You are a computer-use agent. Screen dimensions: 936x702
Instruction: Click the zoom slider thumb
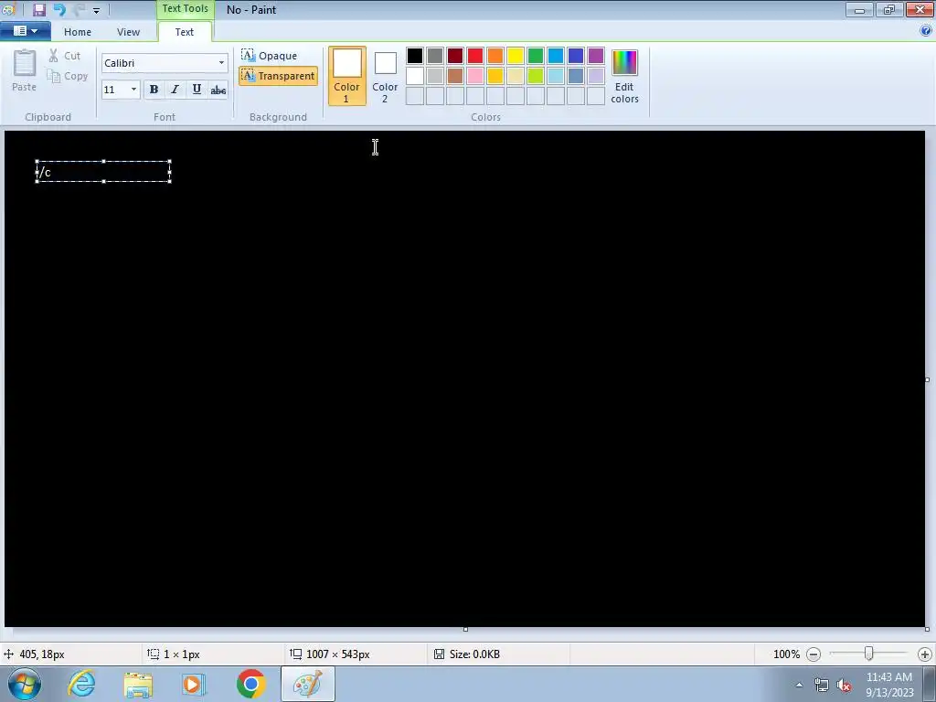868,654
